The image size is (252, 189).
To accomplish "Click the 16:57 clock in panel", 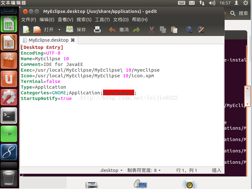I will point(225,3).
